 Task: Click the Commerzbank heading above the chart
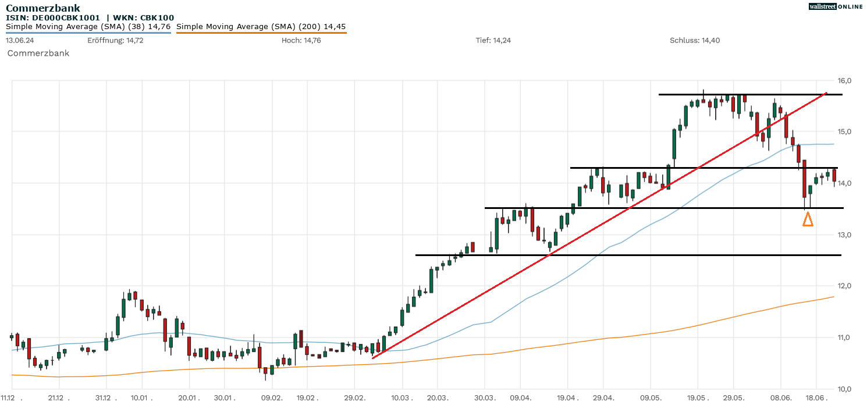(x=43, y=8)
